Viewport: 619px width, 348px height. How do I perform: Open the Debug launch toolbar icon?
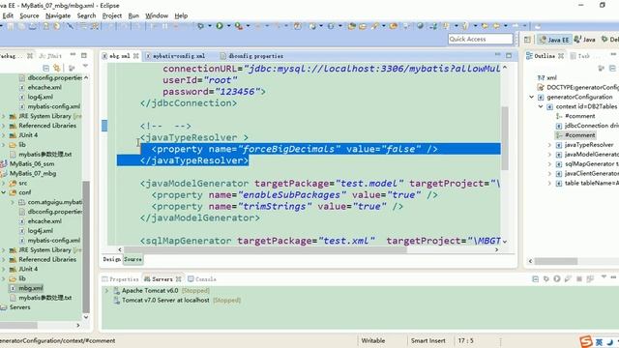201,26
